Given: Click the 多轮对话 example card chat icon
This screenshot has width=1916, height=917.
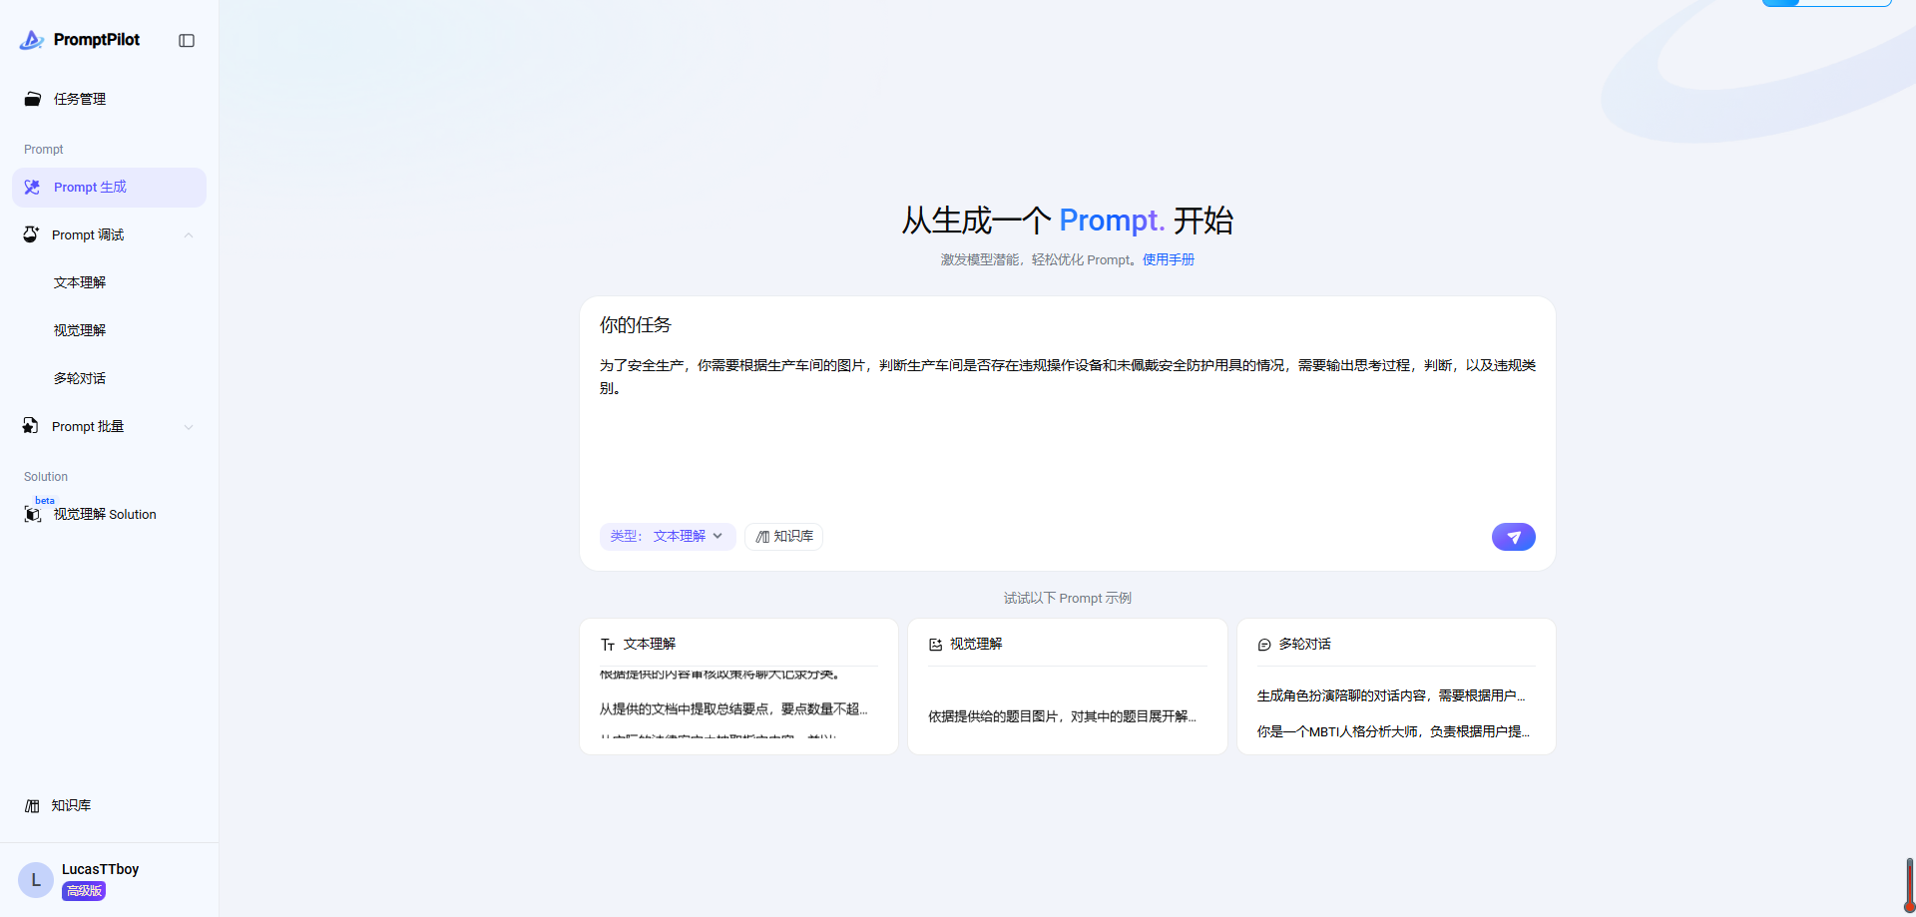Looking at the screenshot, I should click(x=1264, y=645).
